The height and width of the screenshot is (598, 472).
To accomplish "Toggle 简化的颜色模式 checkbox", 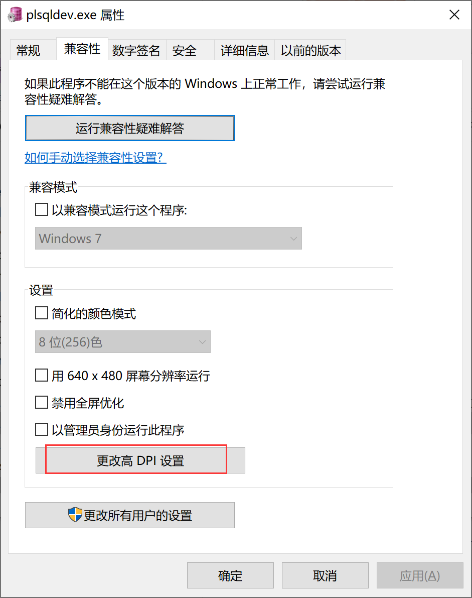I will (x=41, y=314).
